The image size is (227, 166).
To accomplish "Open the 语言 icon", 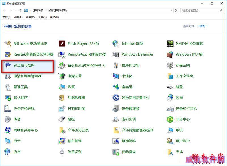I will coord(8,152).
